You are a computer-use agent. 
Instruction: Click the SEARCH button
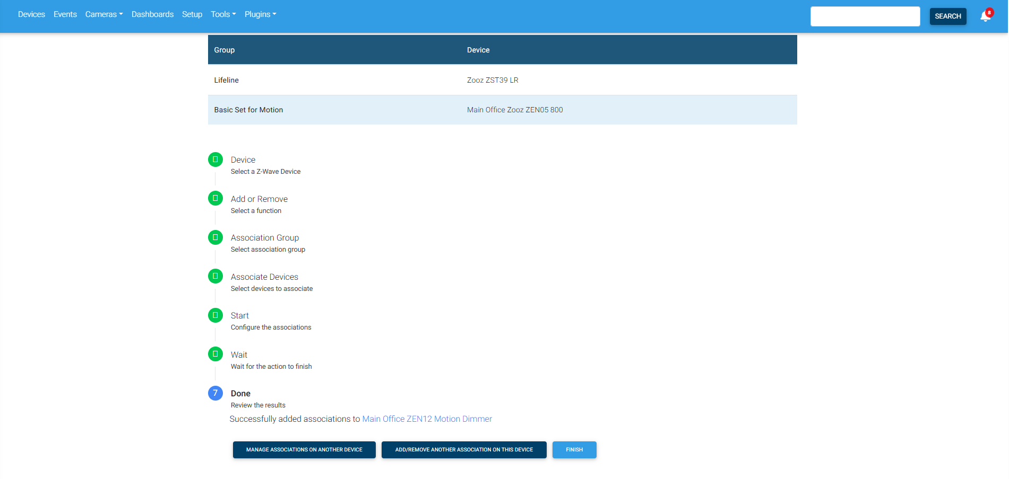tap(948, 16)
